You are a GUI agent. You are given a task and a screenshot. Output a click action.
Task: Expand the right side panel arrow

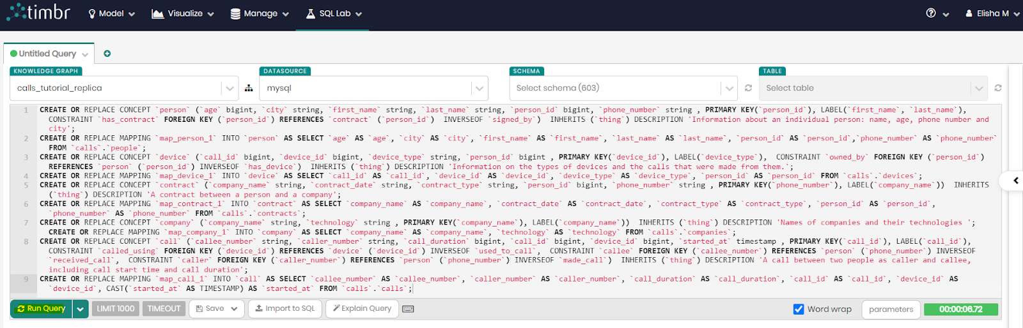coord(1015,181)
